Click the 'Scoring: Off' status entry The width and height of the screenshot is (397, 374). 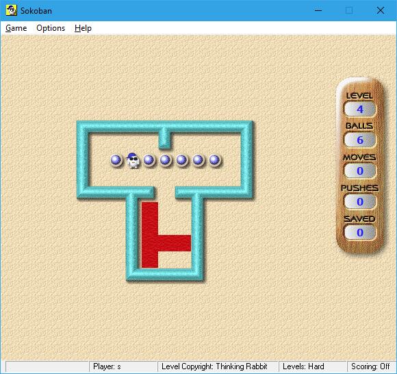point(371,366)
